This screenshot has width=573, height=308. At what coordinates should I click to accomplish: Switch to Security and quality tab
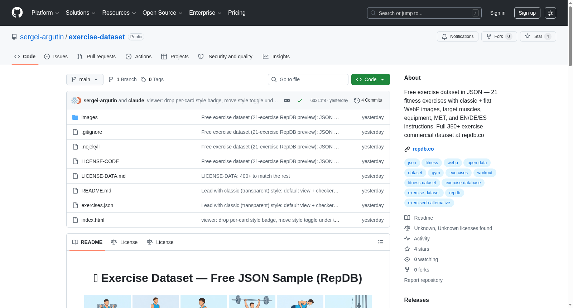click(225, 57)
